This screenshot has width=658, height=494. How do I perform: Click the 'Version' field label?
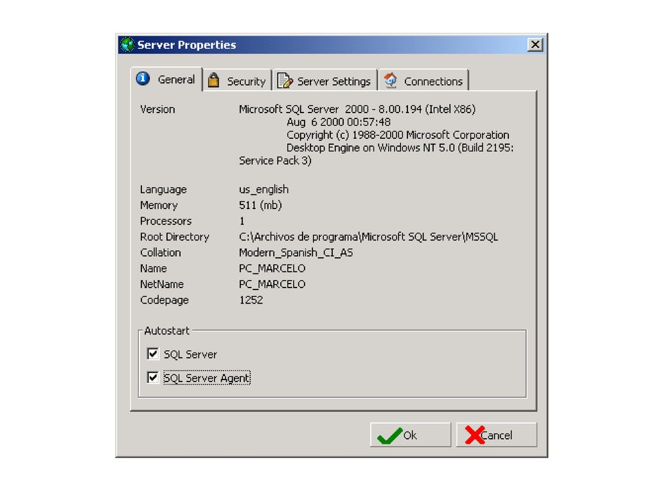157,109
